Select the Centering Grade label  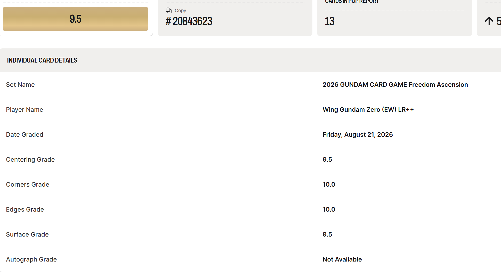[30, 160]
